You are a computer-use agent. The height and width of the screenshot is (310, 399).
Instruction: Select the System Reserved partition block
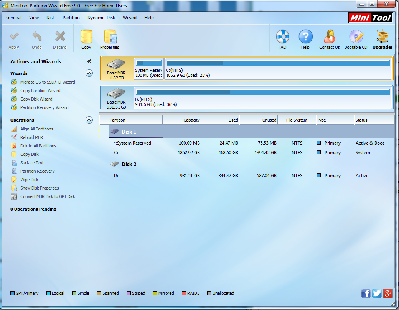[x=148, y=69]
